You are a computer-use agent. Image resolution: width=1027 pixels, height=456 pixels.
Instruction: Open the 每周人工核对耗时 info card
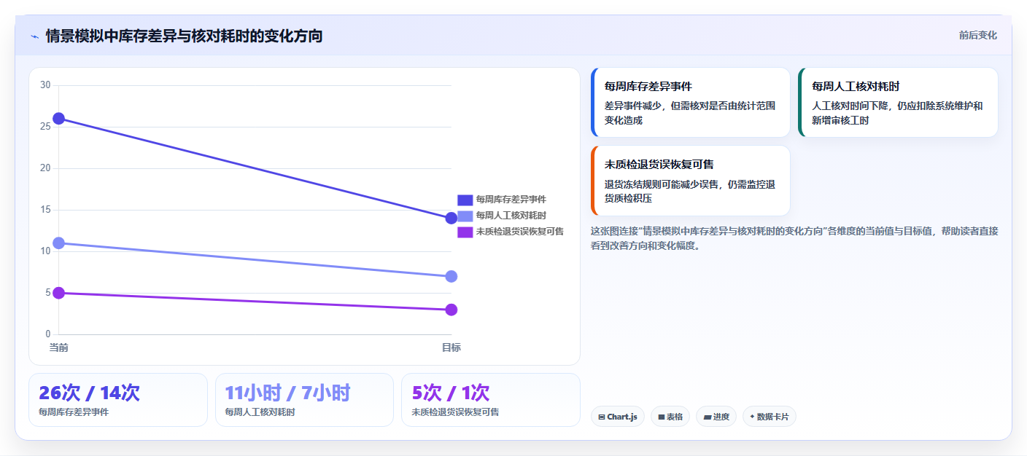pos(898,103)
